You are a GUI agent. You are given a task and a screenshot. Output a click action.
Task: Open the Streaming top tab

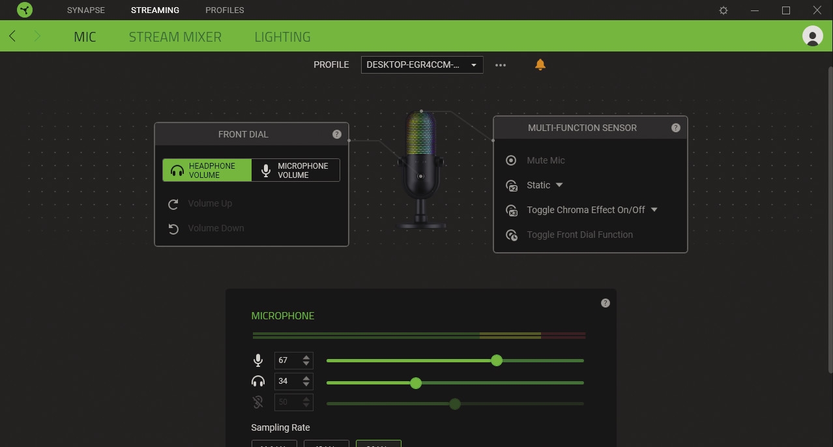(x=155, y=10)
